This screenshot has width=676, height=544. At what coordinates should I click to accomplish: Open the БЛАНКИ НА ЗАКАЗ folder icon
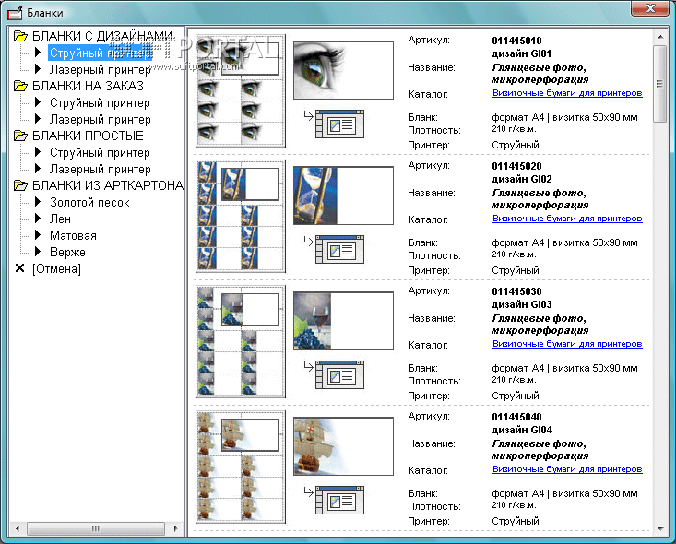(x=20, y=87)
